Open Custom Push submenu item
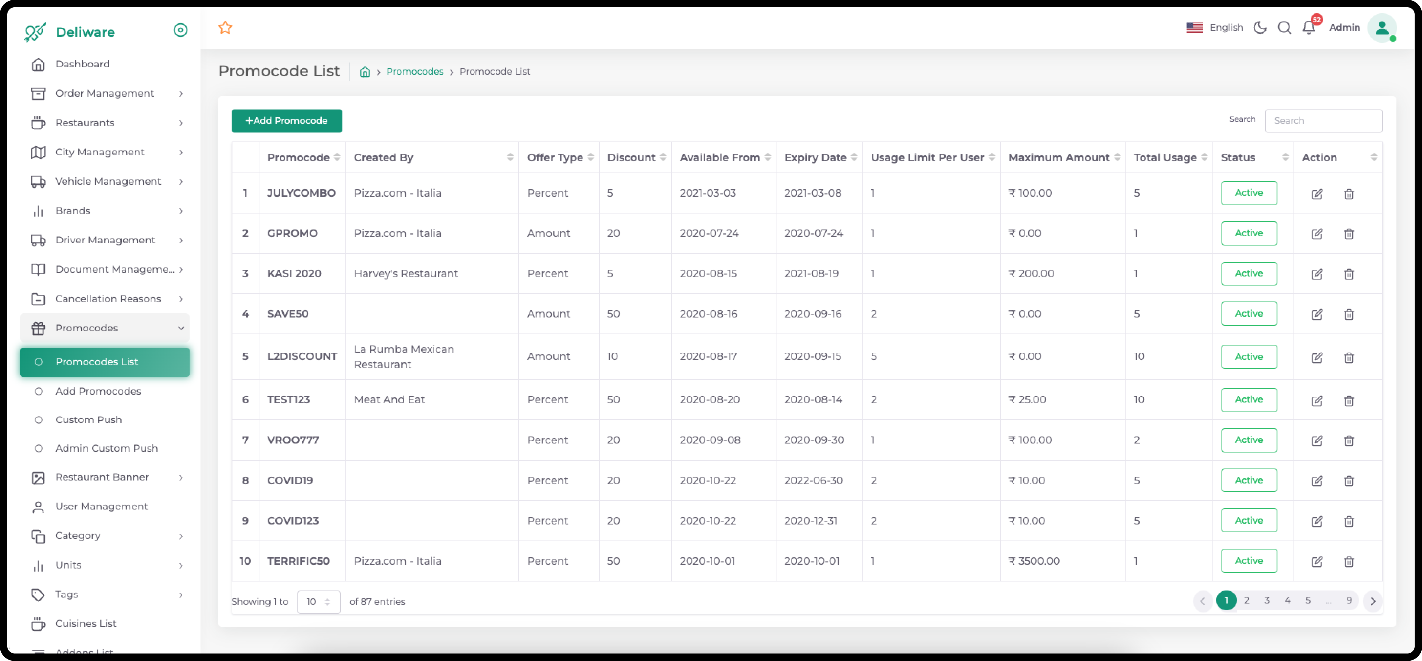Viewport: 1422px width, 661px height. (88, 420)
